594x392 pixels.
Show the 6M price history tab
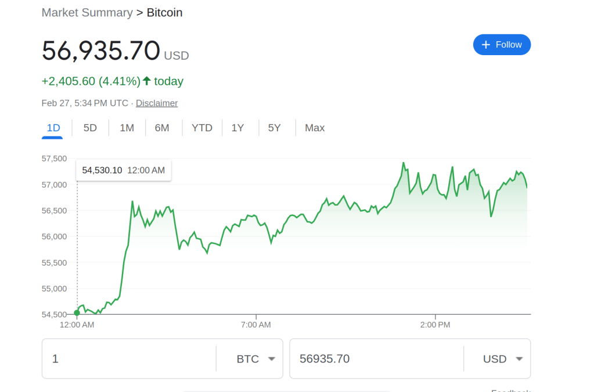pos(162,128)
